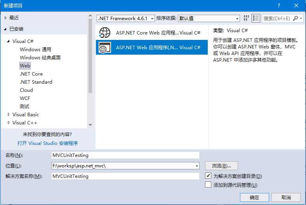Open the sort by dropdown
306x205 pixels.
209,18
